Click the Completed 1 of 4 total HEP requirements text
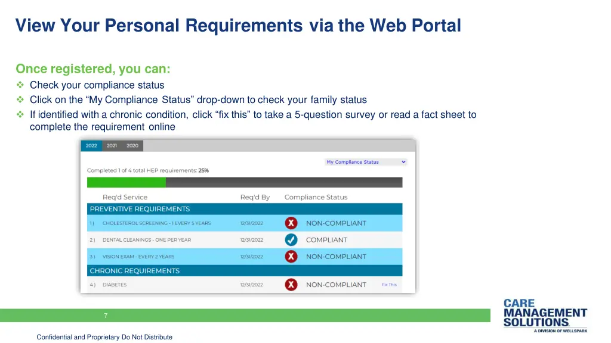Screen dimensions: 611x343 [148, 170]
